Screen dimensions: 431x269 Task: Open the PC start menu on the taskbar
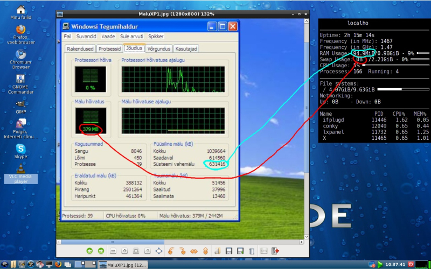click(x=4, y=265)
